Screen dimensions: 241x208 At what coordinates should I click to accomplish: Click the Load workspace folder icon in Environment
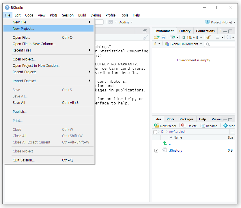157,37
